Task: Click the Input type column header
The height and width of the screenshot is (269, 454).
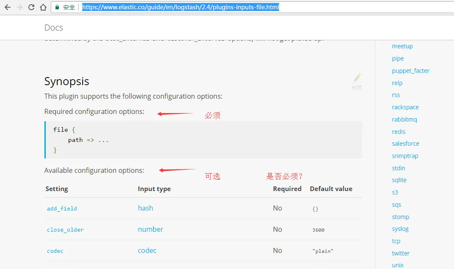Action: (x=154, y=189)
